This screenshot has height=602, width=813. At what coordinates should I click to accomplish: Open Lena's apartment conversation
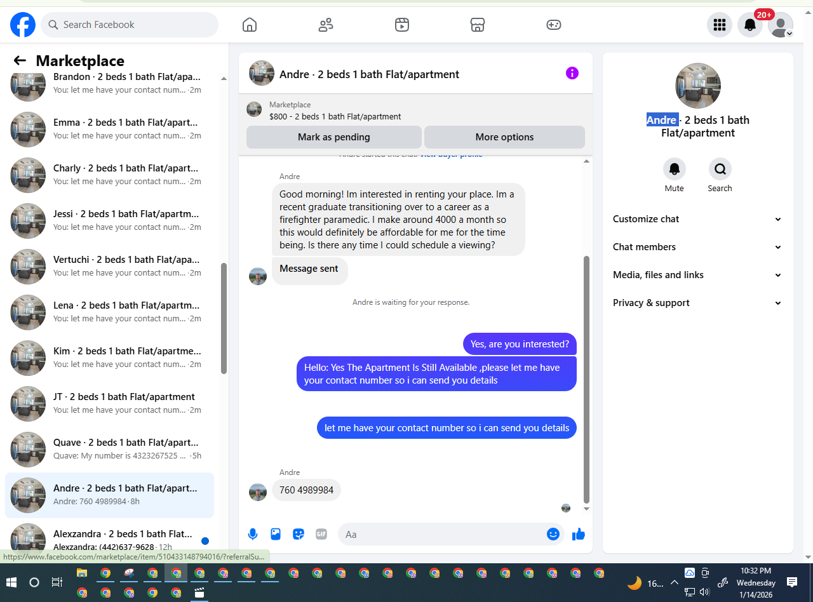(x=110, y=312)
